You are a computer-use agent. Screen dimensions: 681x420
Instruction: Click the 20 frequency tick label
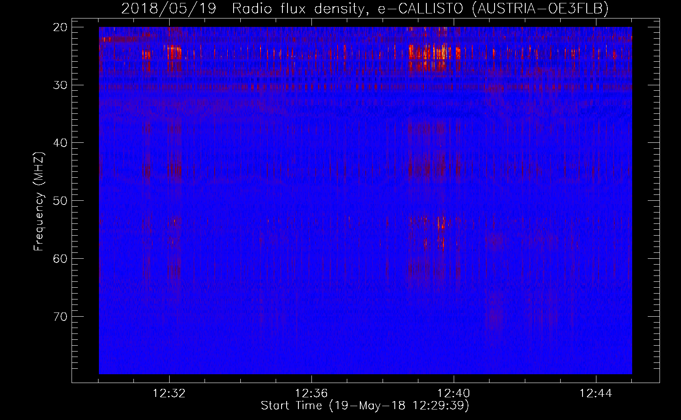click(60, 27)
